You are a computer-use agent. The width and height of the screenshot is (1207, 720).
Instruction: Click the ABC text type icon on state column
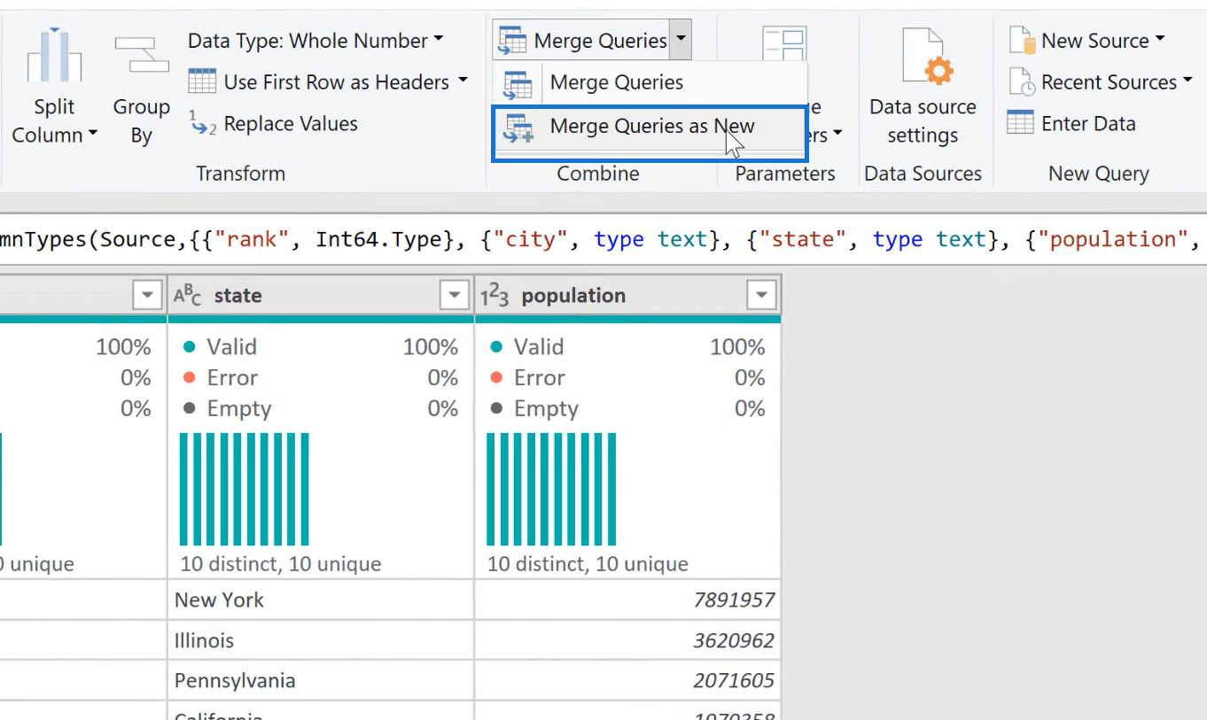[188, 295]
